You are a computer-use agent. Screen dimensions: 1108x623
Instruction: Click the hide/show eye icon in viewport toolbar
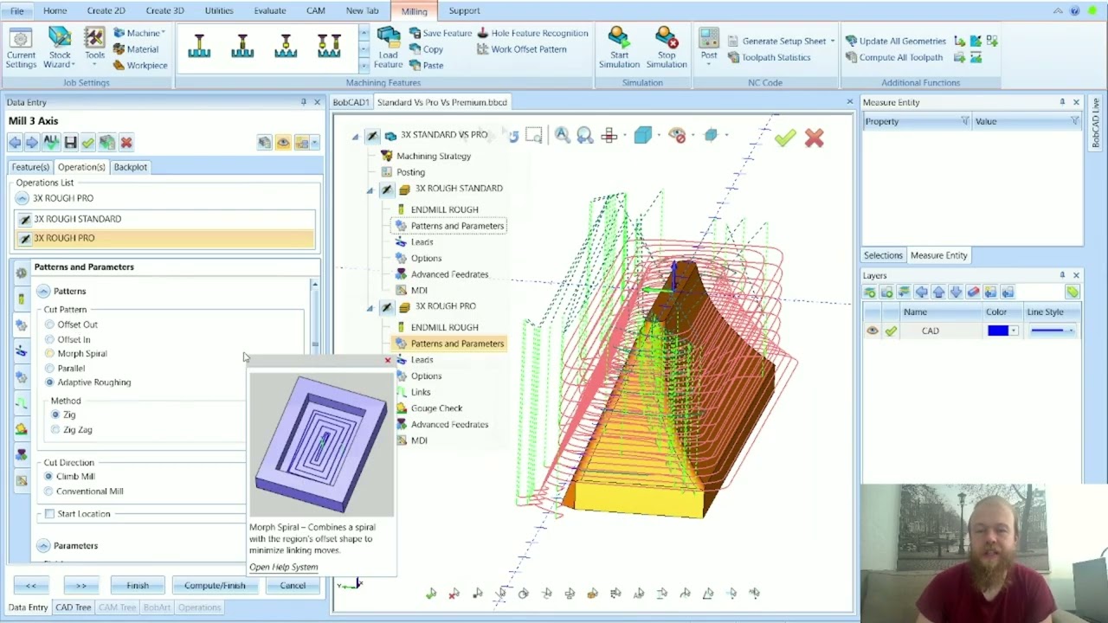click(677, 135)
